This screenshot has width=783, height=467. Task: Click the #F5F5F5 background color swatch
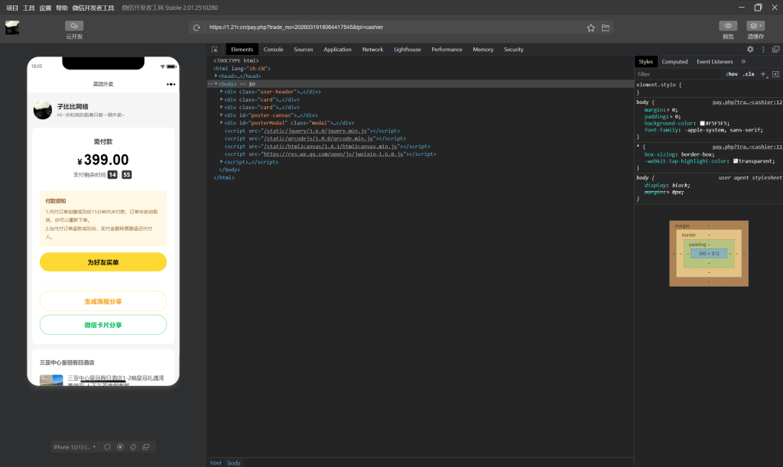pyautogui.click(x=702, y=123)
